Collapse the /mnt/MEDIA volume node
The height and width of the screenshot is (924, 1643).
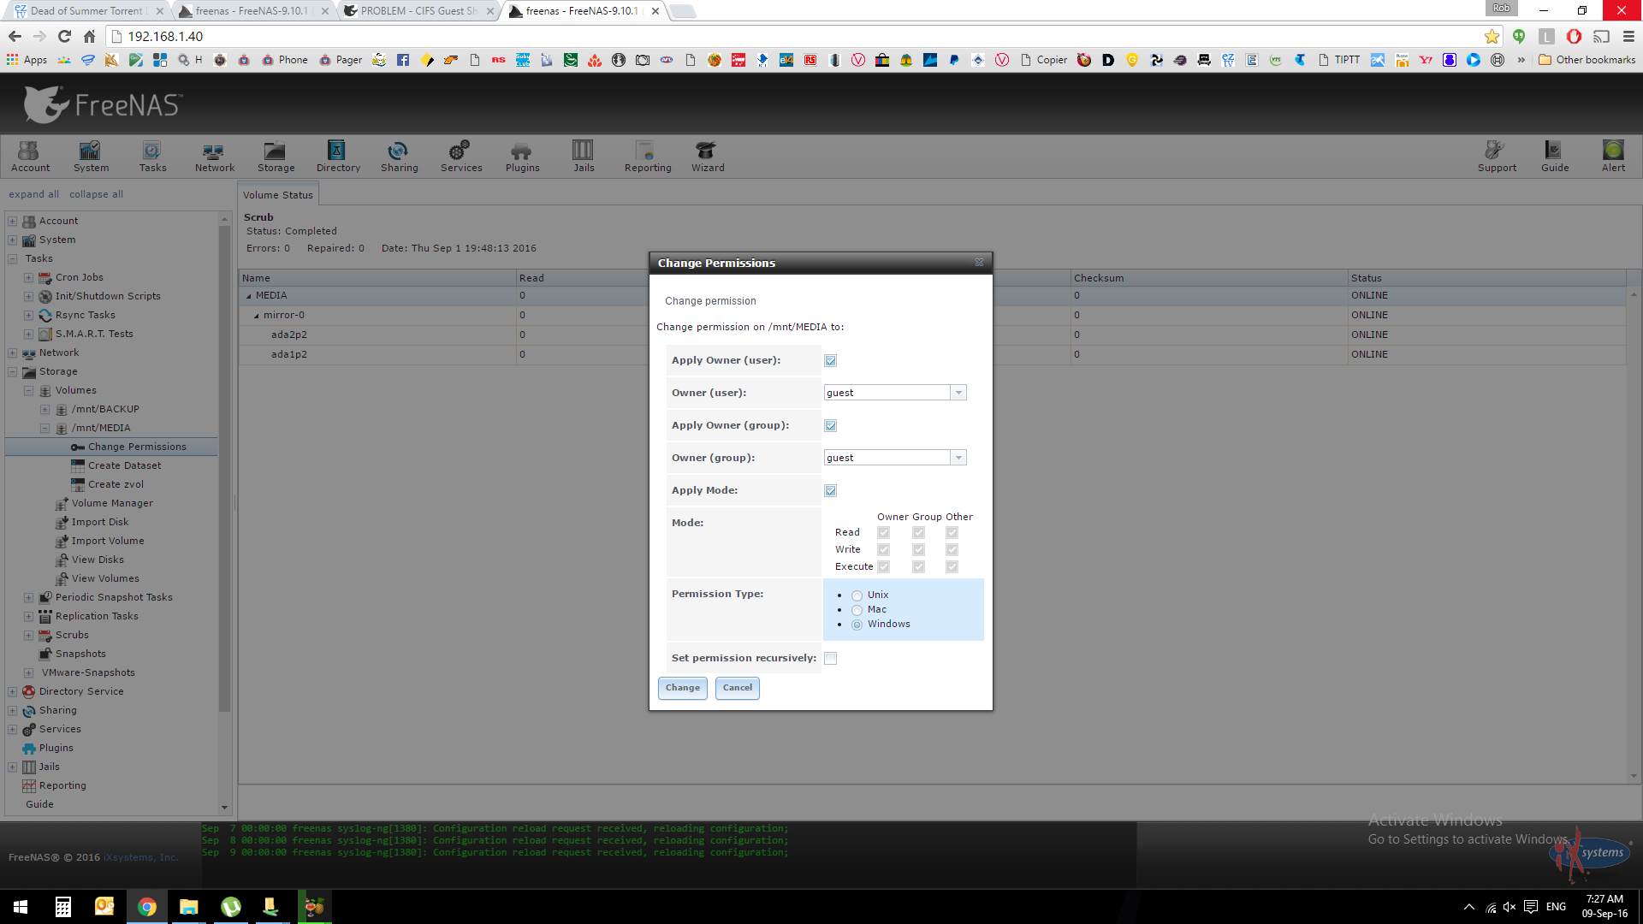click(44, 428)
